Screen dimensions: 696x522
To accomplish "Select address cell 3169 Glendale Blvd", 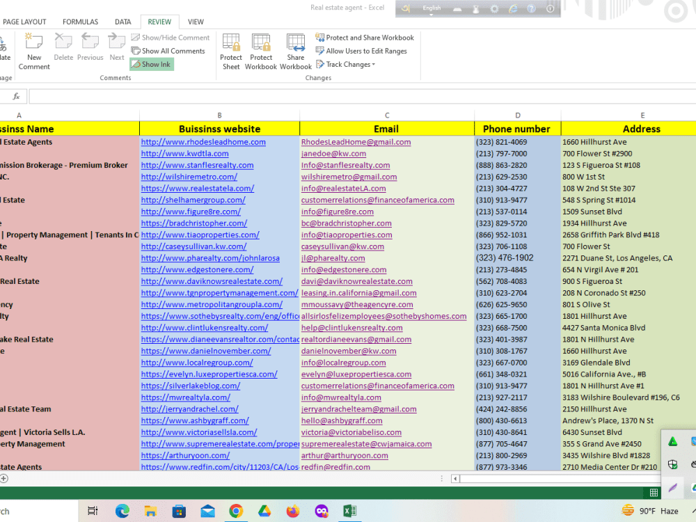I will tap(628, 363).
